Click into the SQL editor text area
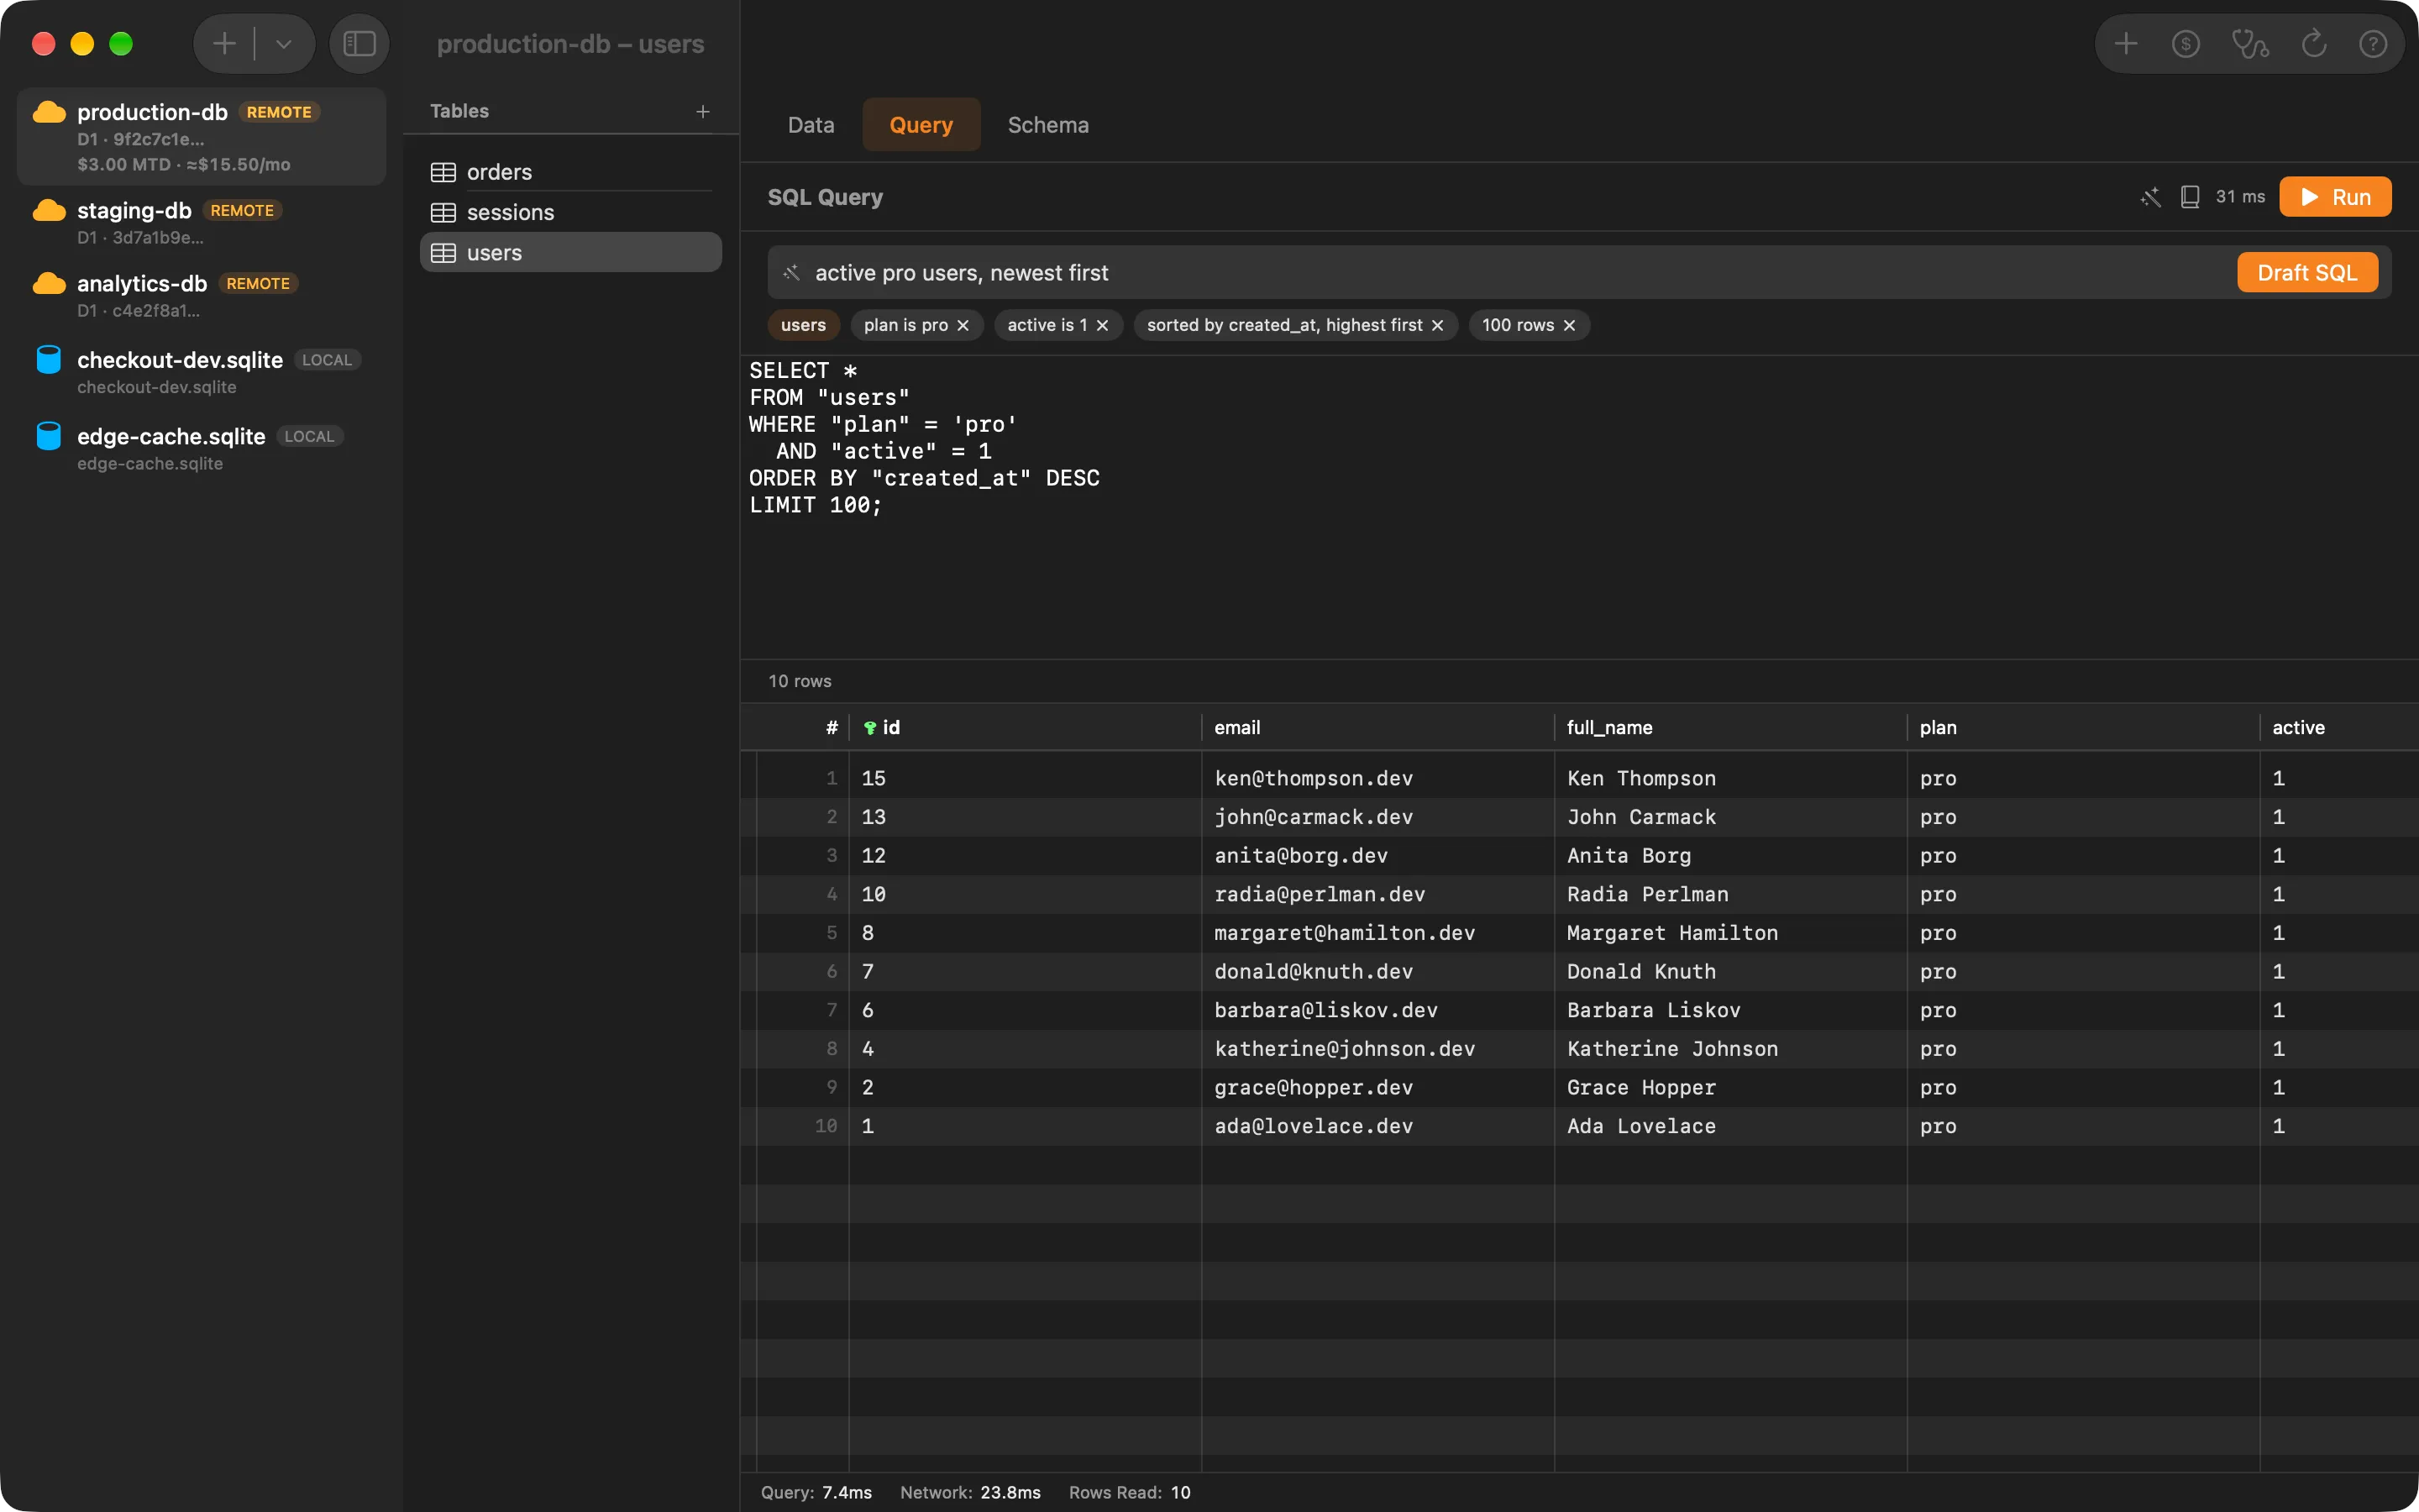The image size is (2419, 1512). click(x=1579, y=506)
